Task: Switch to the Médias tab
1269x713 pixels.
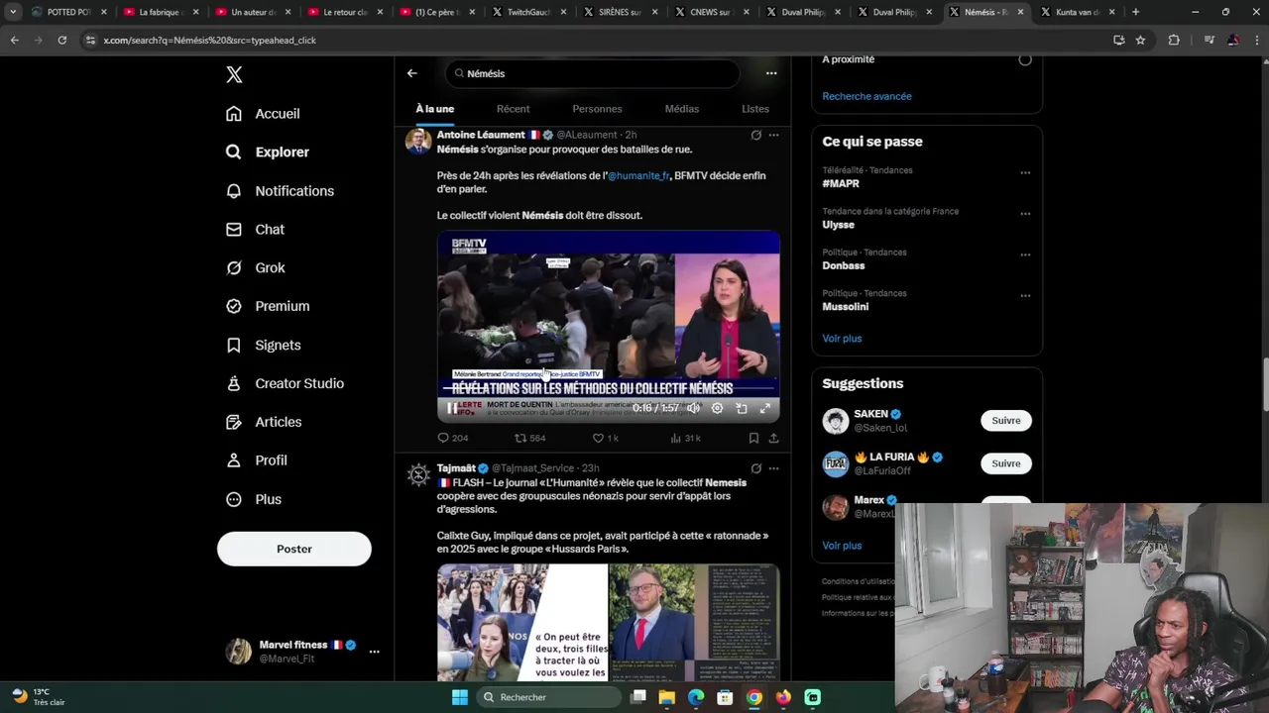Action: pos(681,109)
